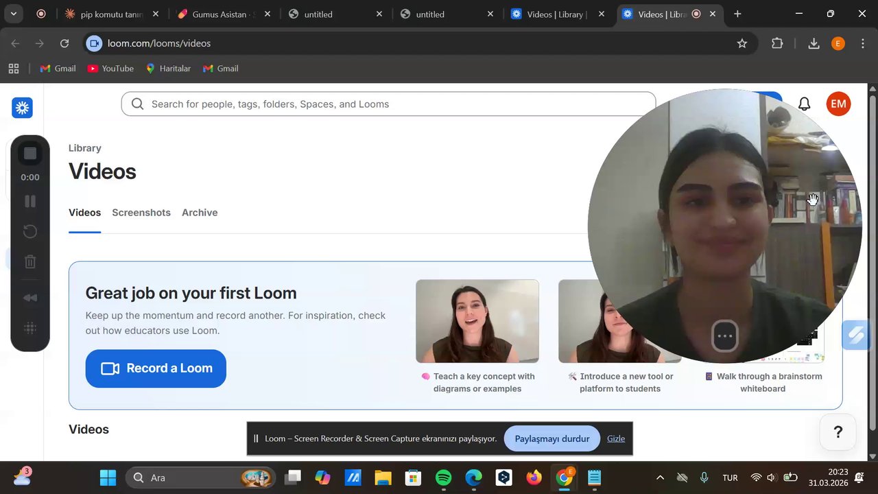Close the Gumus Asistan browser tab
878x494 pixels.
click(268, 14)
